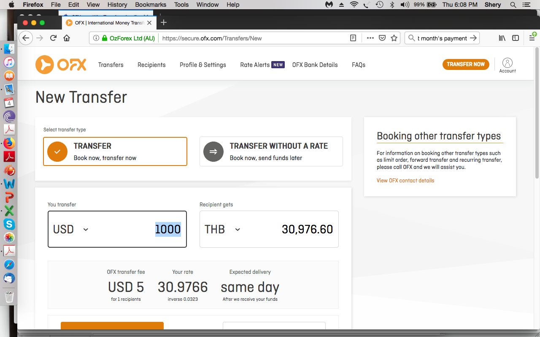Open the volume control in menu bar

[x=405, y=5]
